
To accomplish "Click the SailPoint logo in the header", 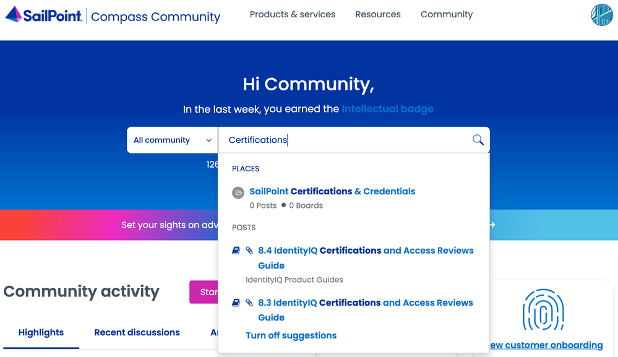I will (43, 15).
